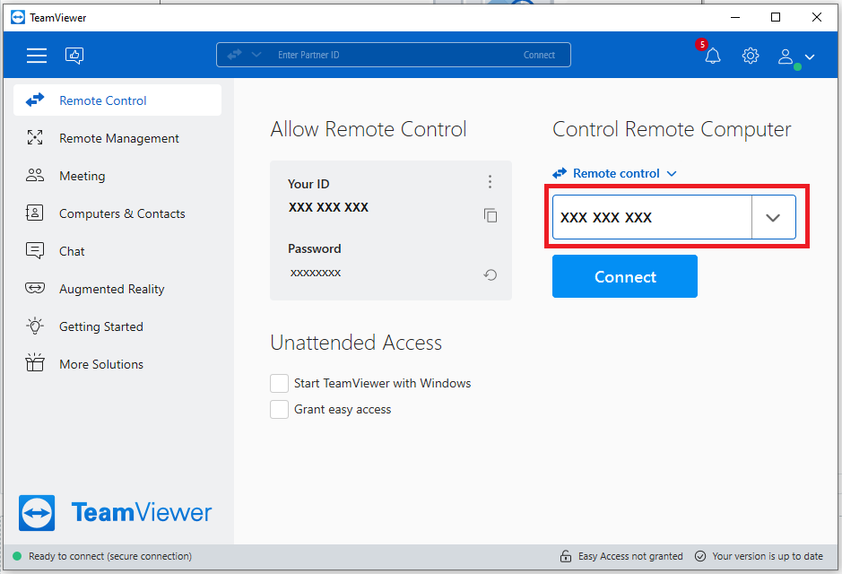Click the feedback icon next to the menu
The width and height of the screenshot is (842, 574).
tap(74, 55)
